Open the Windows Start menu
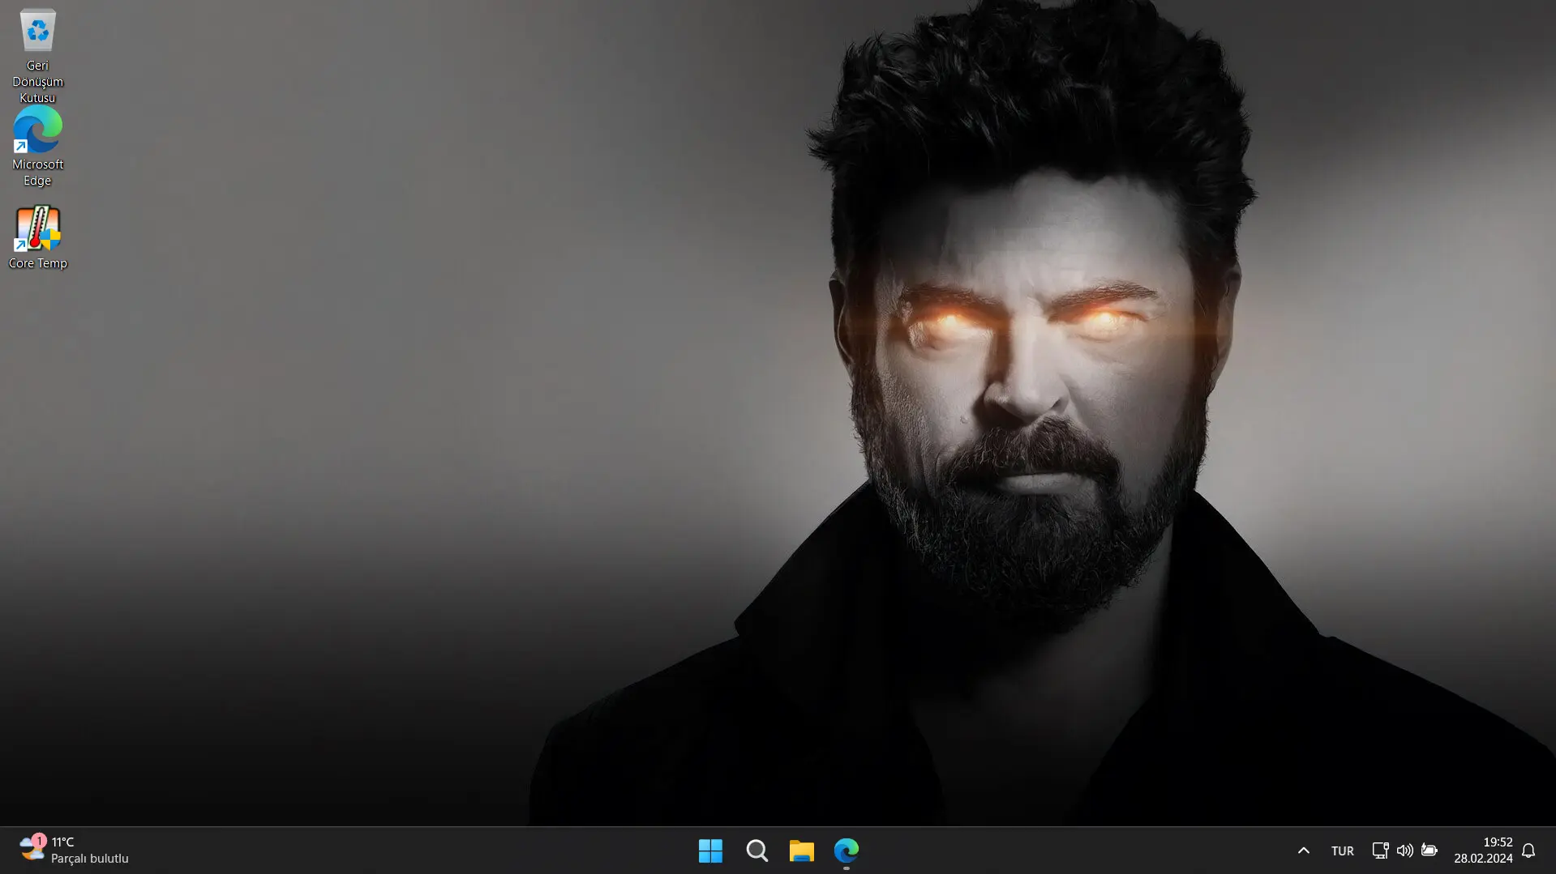Screen dimensions: 1556x874 click(710, 851)
